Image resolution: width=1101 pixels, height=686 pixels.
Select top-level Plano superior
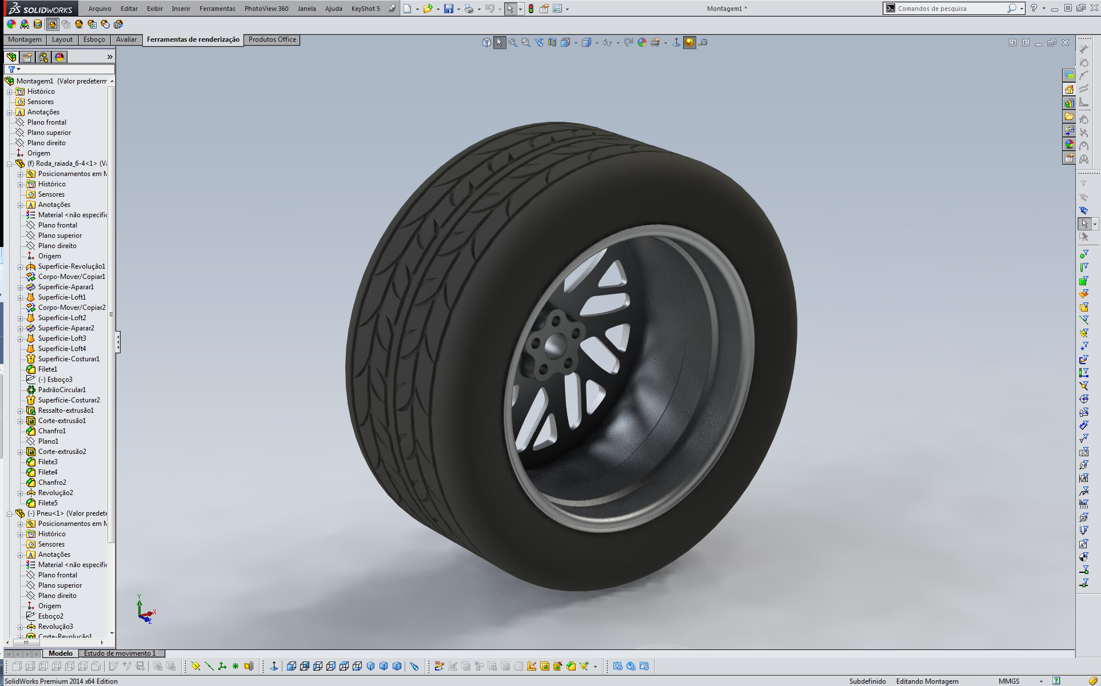pyautogui.click(x=49, y=133)
